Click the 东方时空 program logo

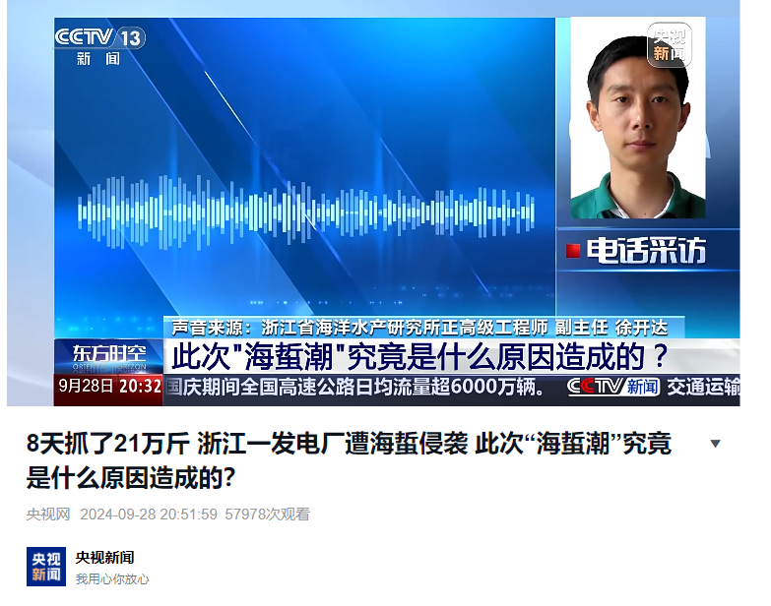(x=108, y=356)
